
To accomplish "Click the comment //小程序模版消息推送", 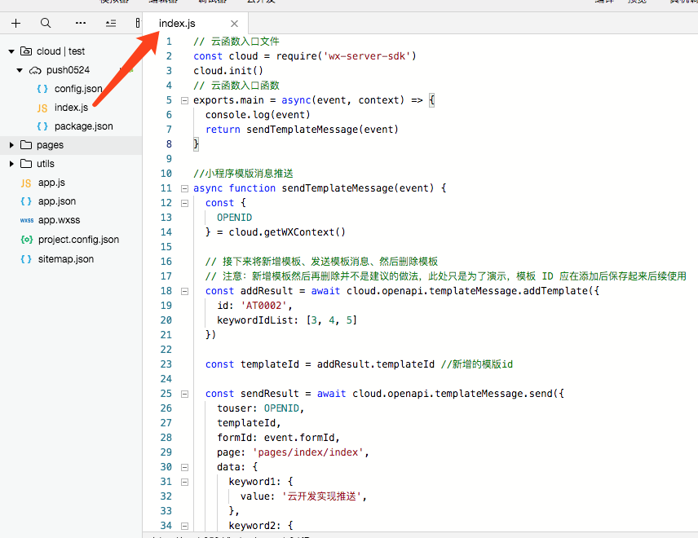I will (243, 174).
